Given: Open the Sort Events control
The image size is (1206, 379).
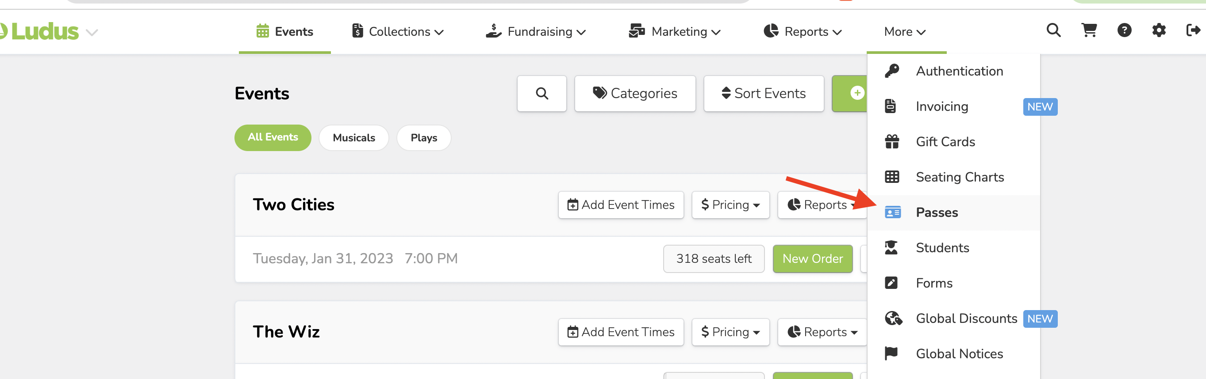Looking at the screenshot, I should pos(764,94).
